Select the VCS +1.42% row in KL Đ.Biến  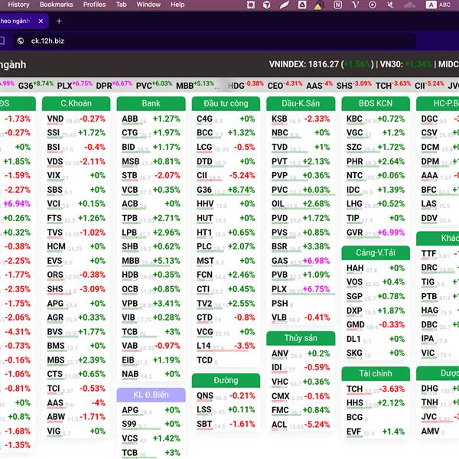[151, 438]
